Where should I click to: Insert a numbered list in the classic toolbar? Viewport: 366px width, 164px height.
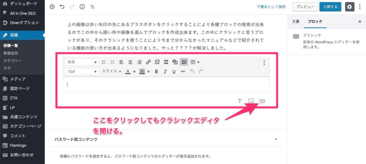click(113, 62)
